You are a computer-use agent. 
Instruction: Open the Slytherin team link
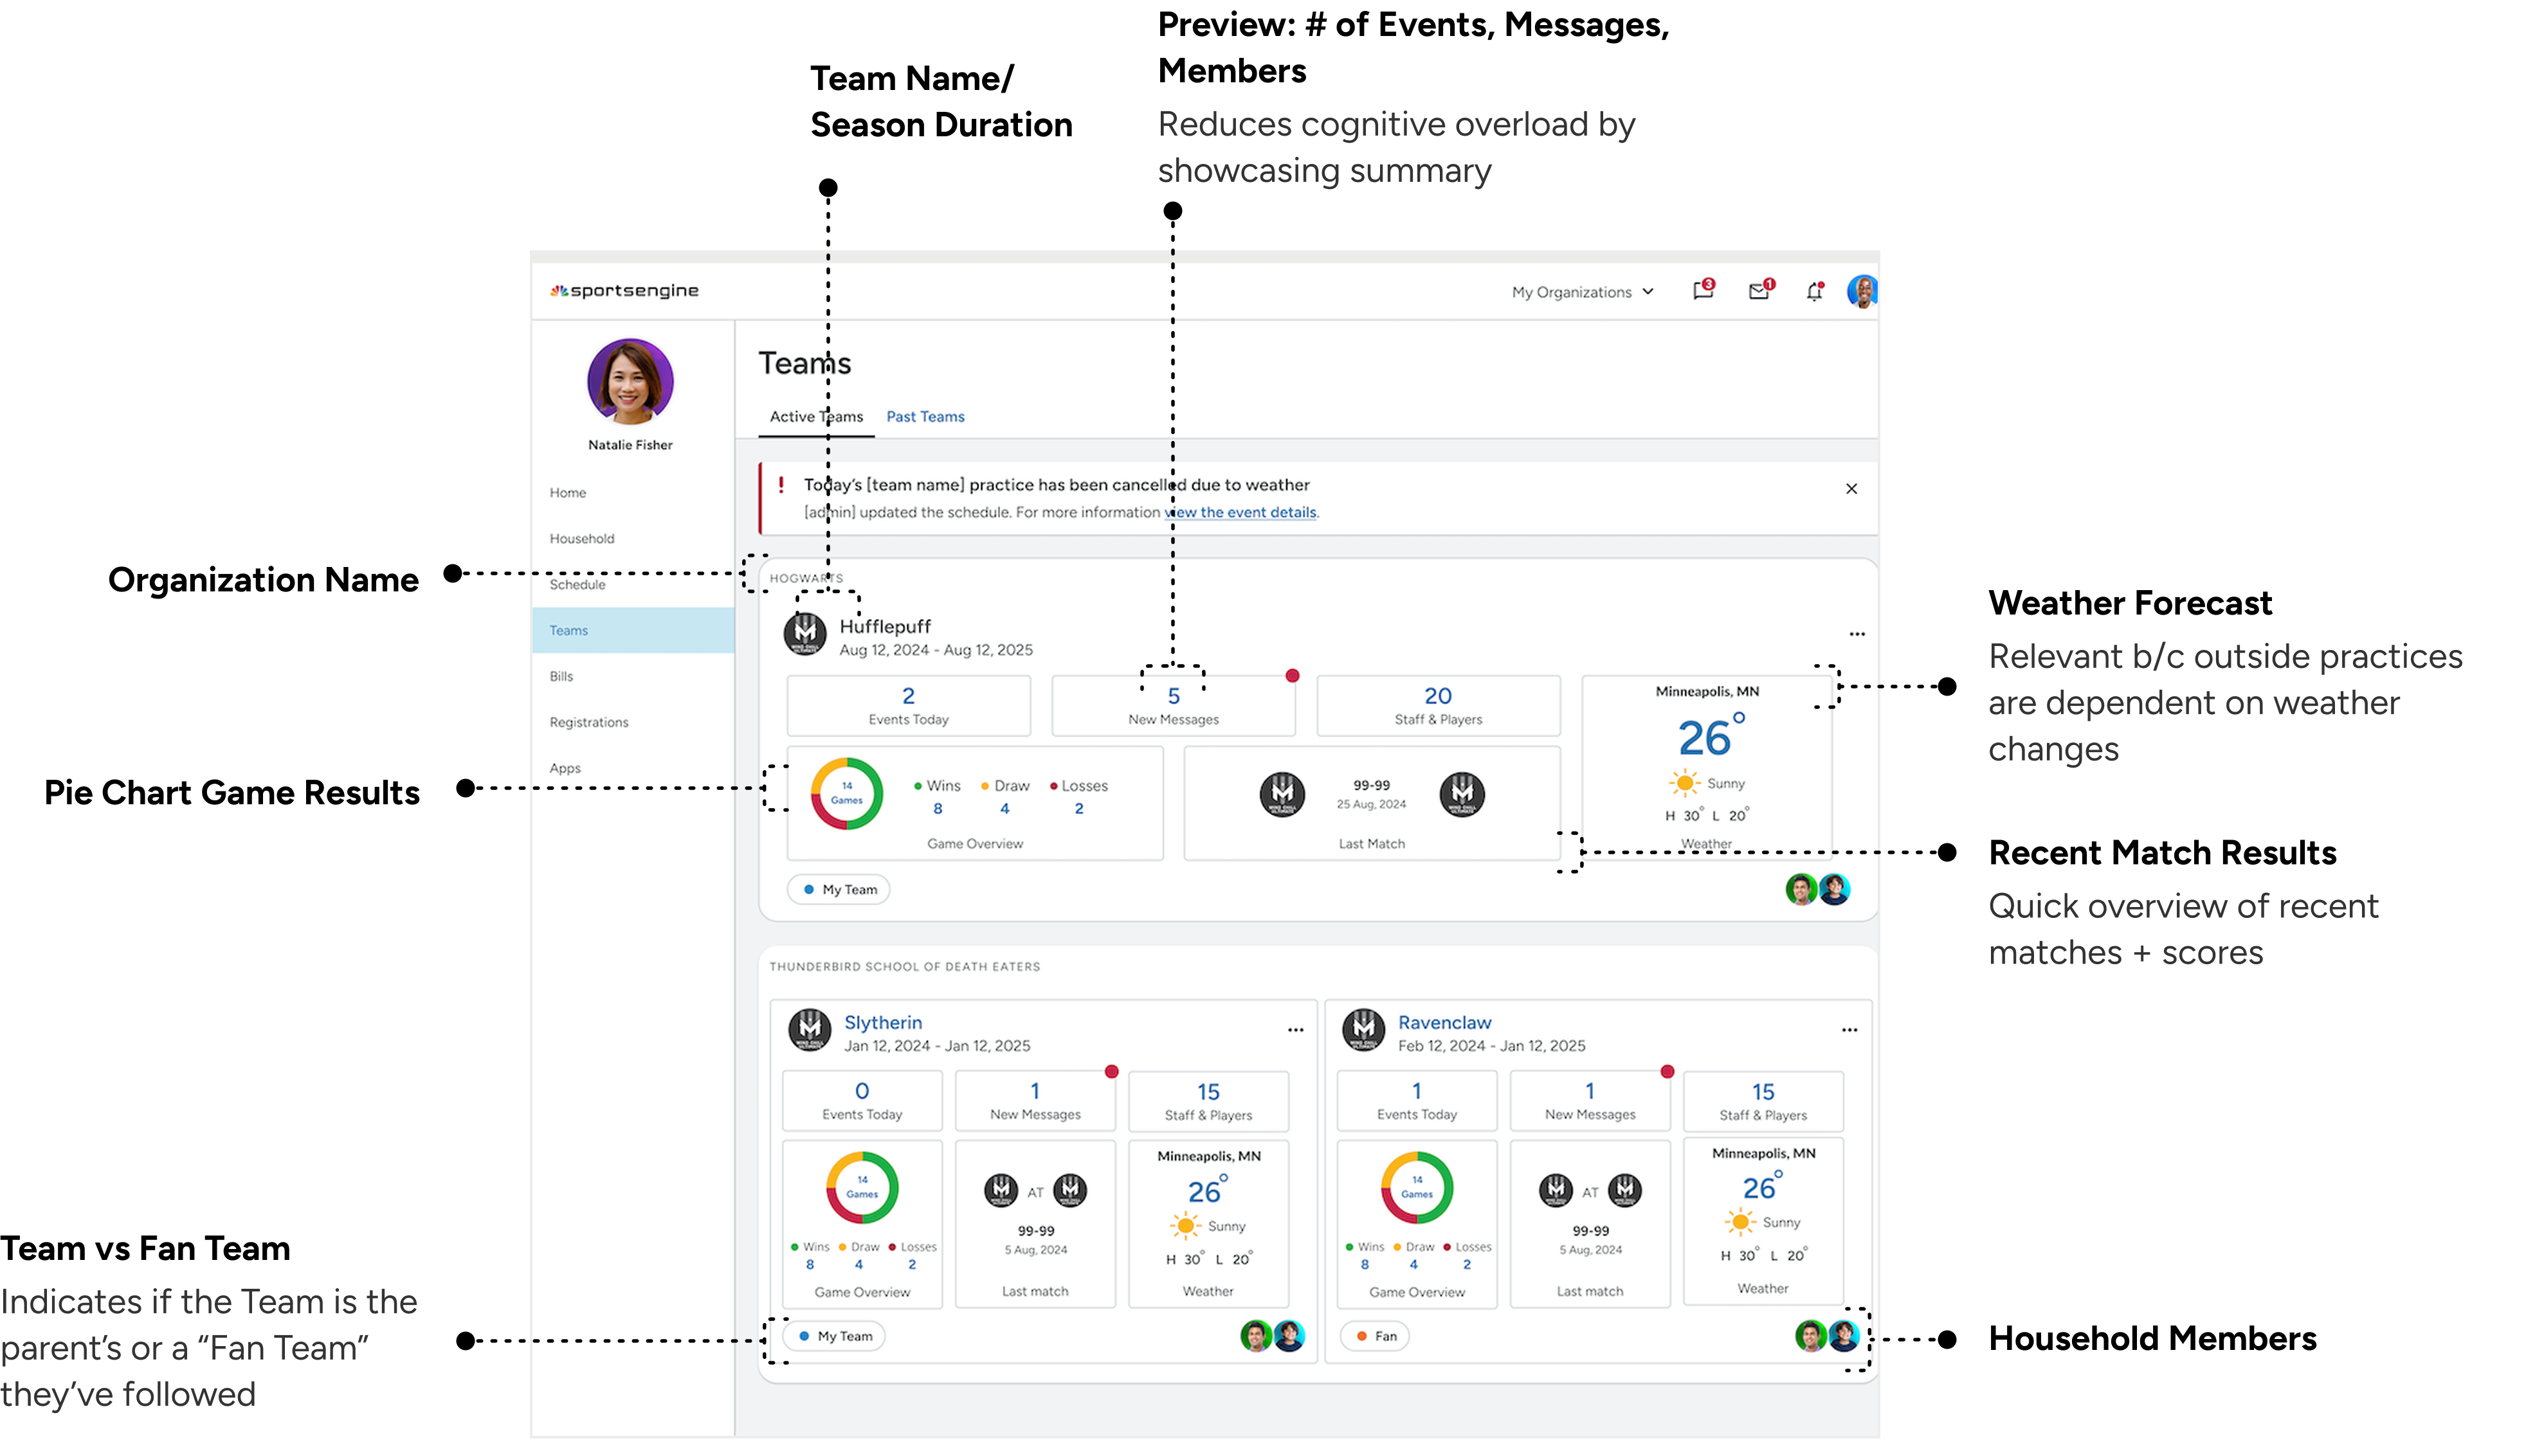[882, 1022]
